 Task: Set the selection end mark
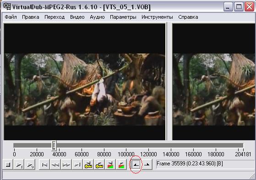(147, 164)
